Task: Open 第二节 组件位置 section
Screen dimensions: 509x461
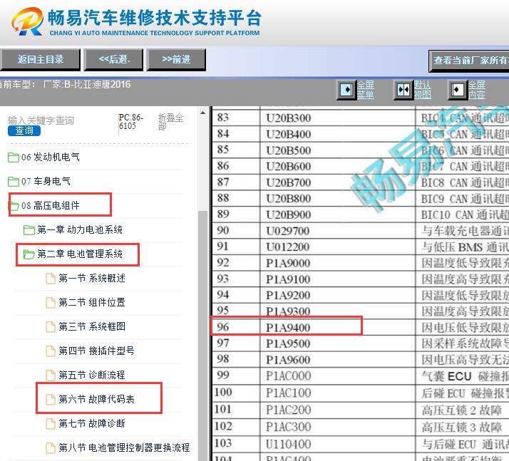Action: pos(92,303)
